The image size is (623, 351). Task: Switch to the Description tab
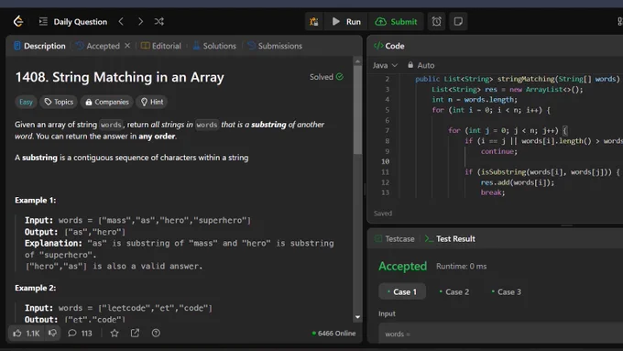[39, 46]
